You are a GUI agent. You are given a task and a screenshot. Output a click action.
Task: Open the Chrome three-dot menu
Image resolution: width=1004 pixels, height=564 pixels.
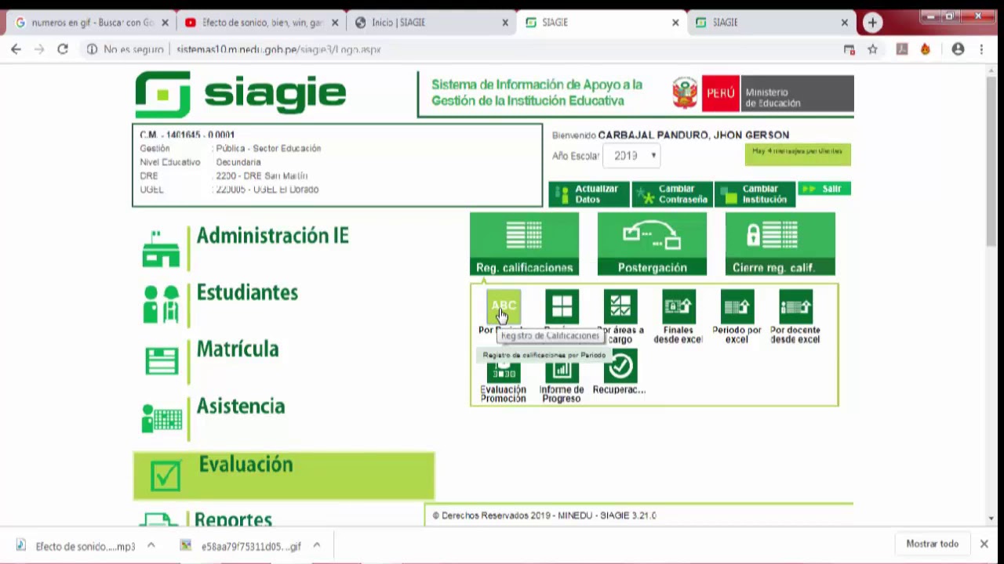[x=981, y=49]
